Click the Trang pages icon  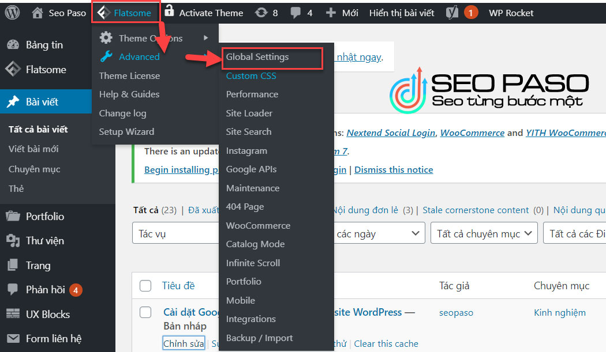tap(13, 265)
